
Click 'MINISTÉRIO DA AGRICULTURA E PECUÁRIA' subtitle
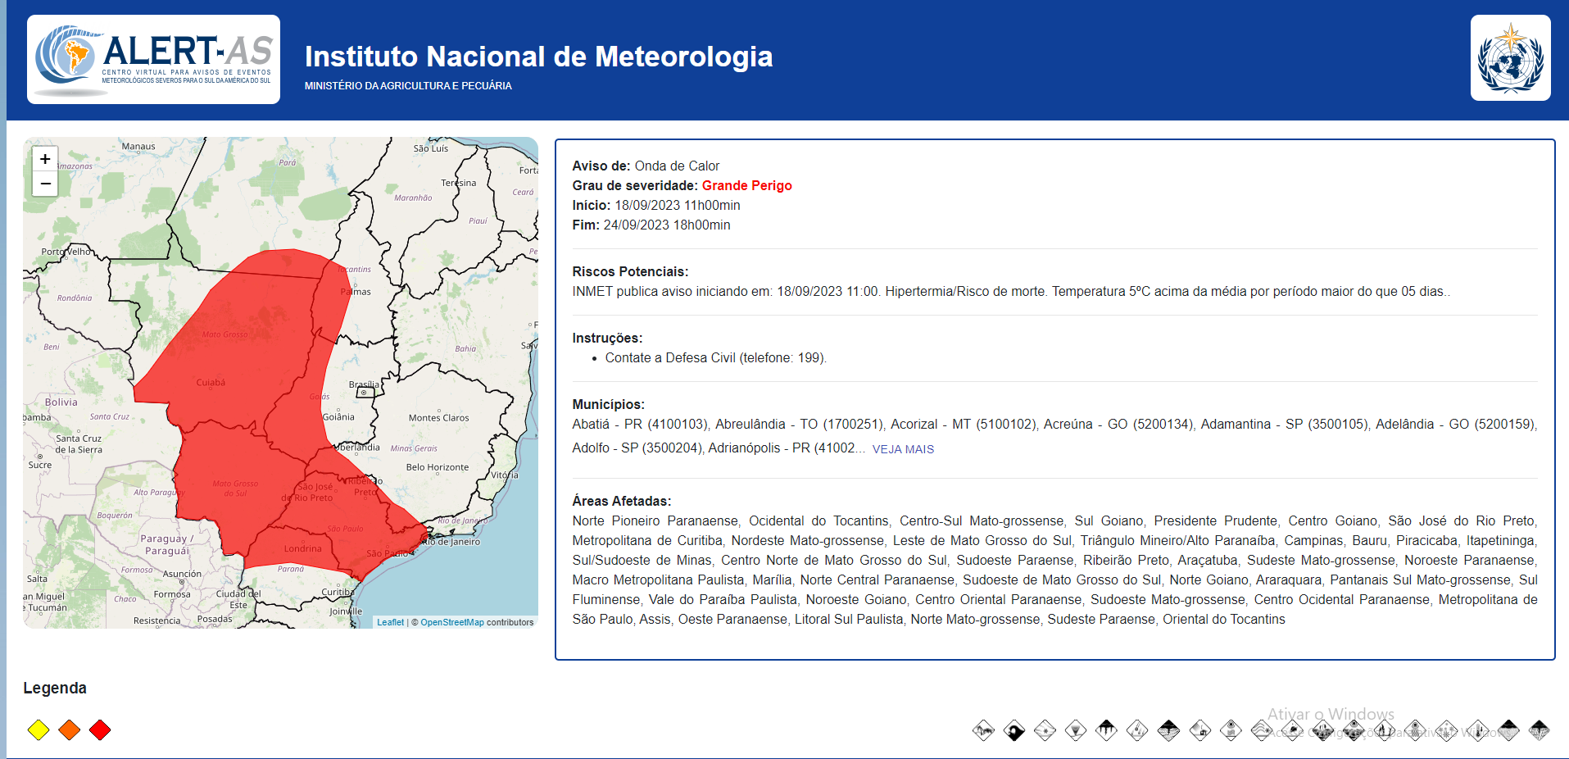[x=408, y=85]
